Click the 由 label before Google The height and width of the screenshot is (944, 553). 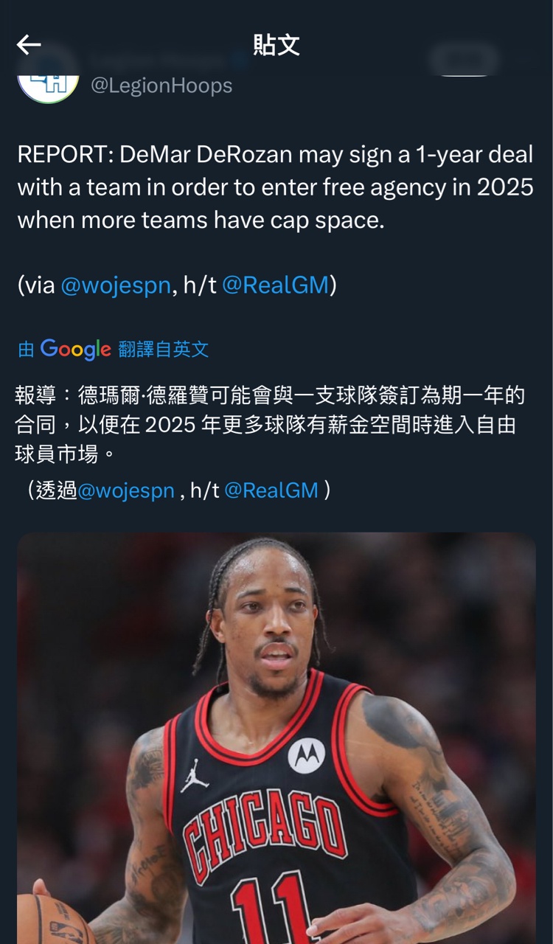pos(26,350)
